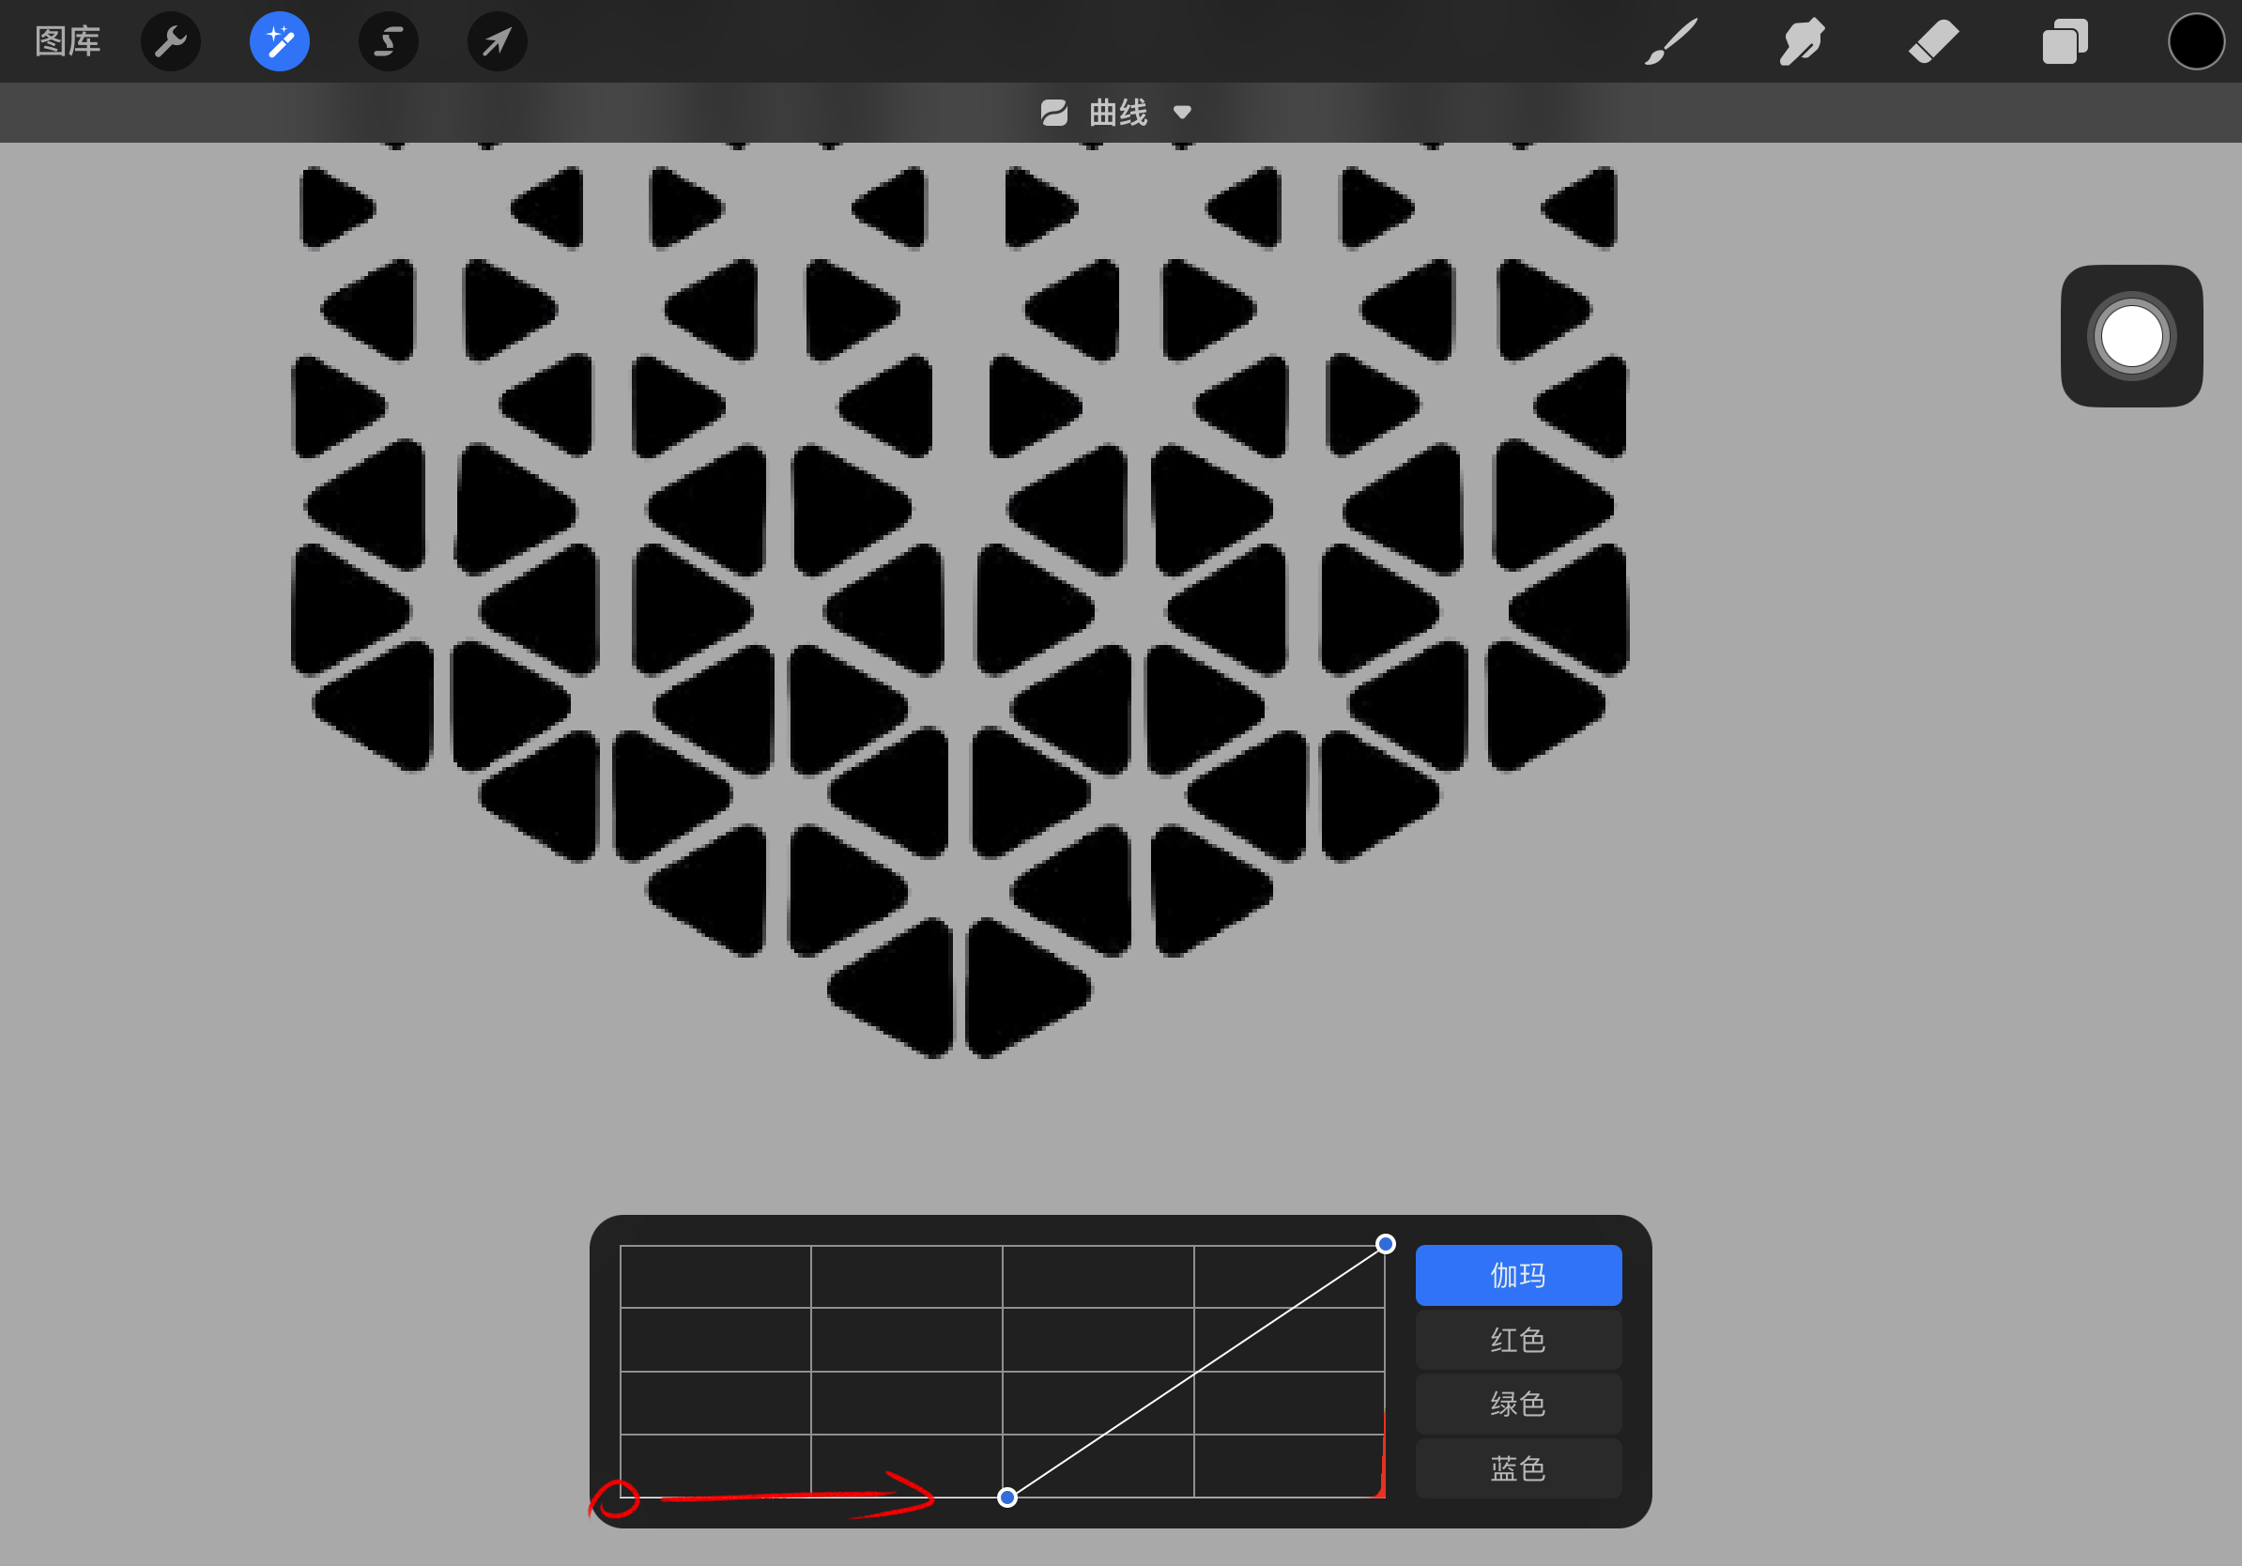Select the 伽玛 channel
Image resolution: width=2242 pixels, height=1566 pixels.
pyautogui.click(x=1518, y=1275)
